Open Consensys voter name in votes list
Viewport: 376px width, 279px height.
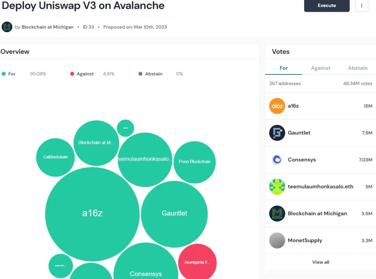302,160
